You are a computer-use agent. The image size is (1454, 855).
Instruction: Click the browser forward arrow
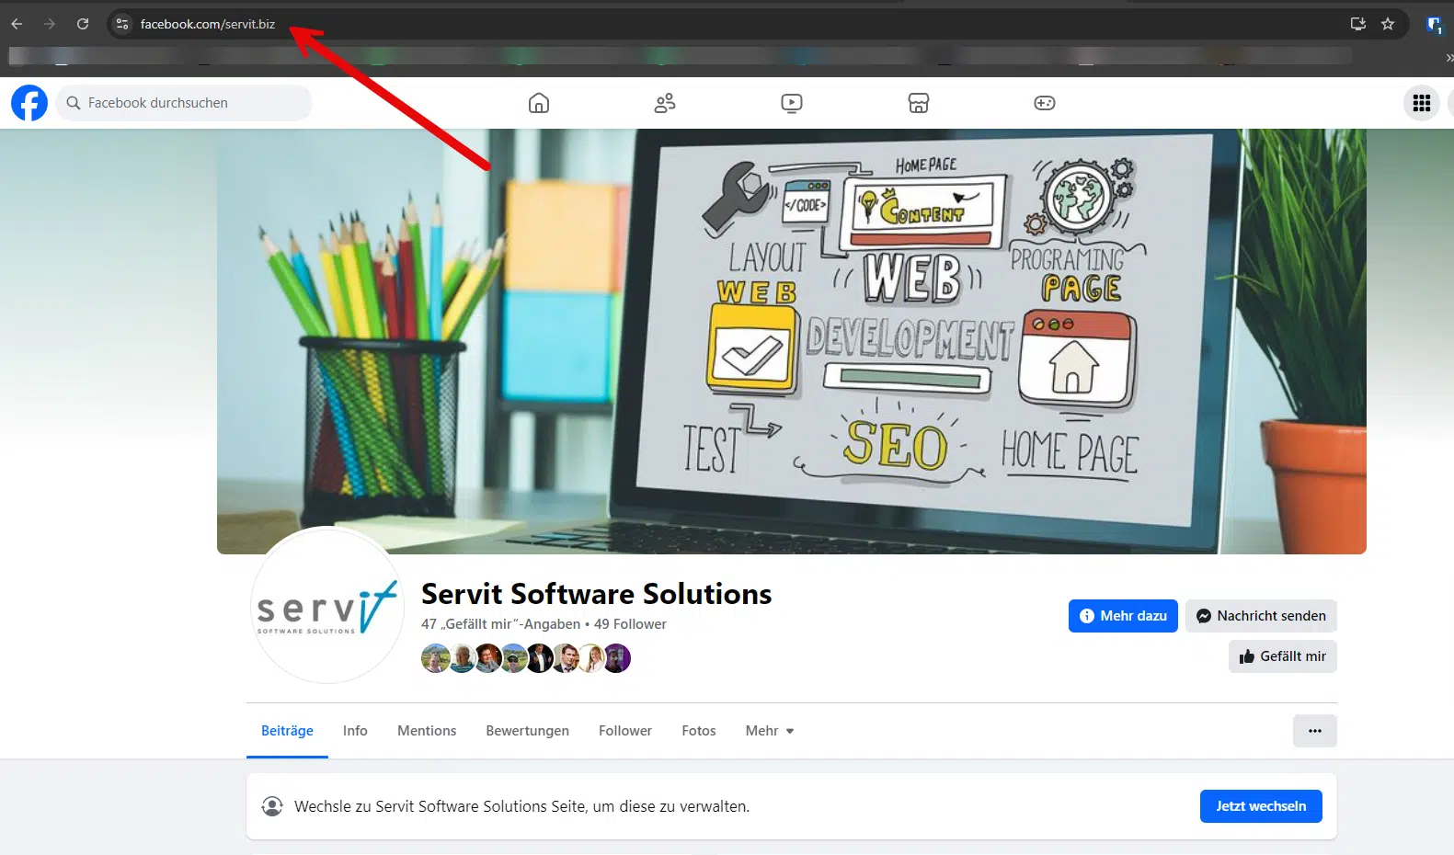(50, 24)
